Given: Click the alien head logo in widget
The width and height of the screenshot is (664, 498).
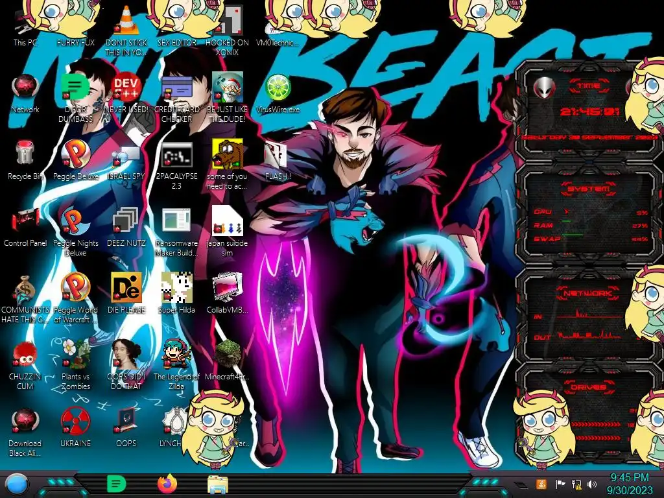Looking at the screenshot, I should click(x=545, y=88).
